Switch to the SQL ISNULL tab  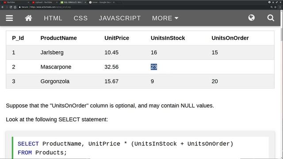(x=73, y=2)
